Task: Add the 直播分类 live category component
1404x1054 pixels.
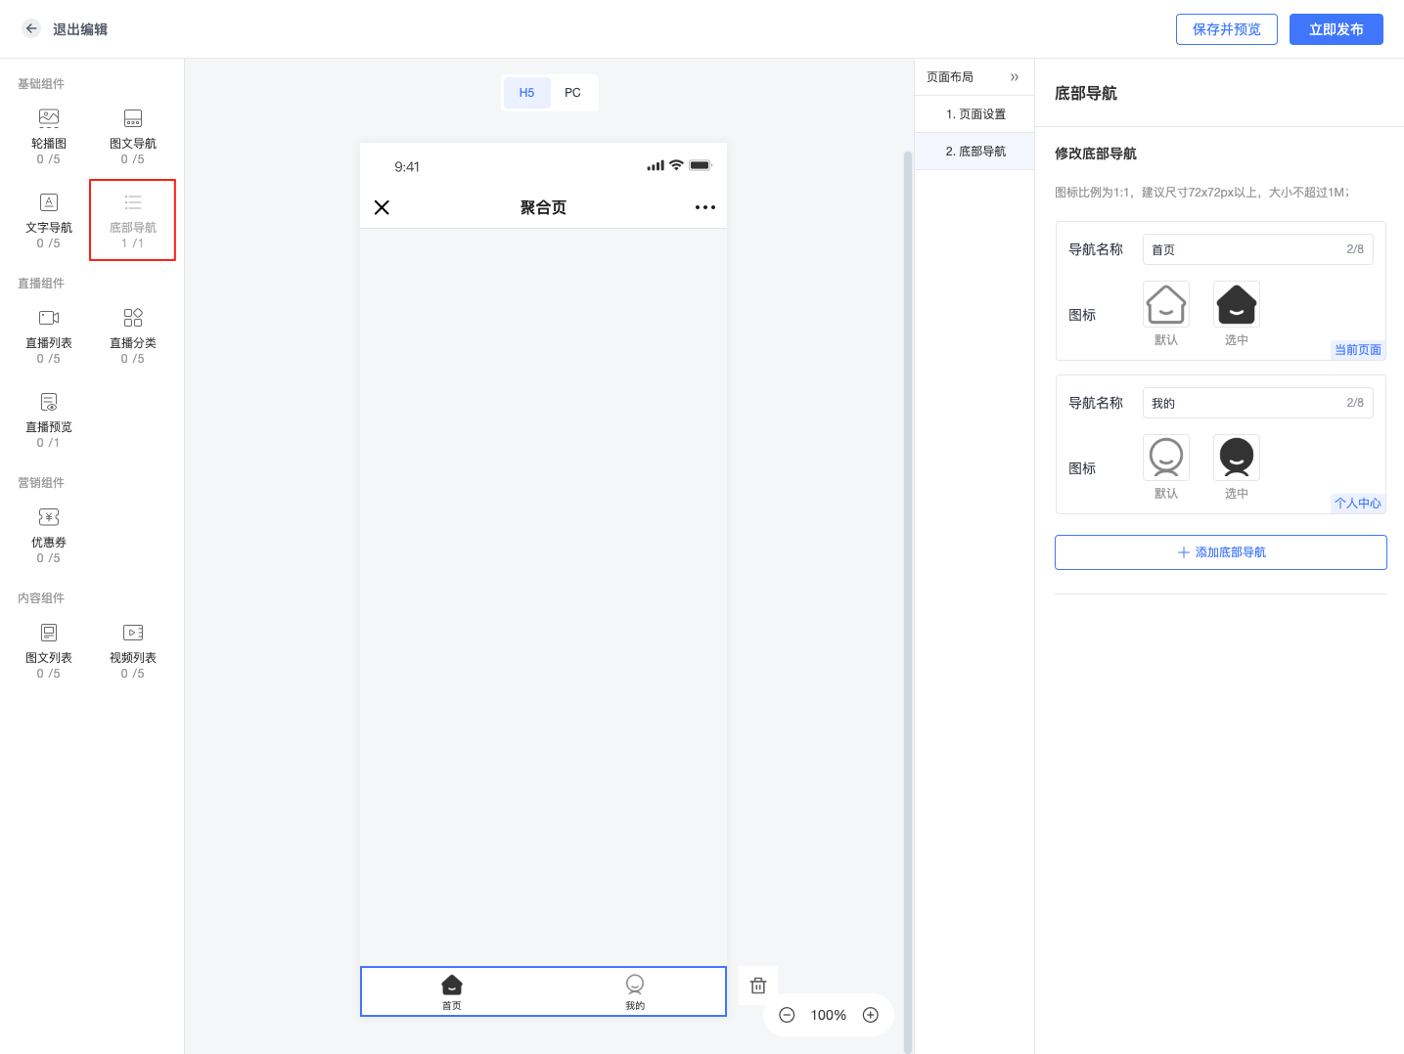Action: click(x=133, y=335)
